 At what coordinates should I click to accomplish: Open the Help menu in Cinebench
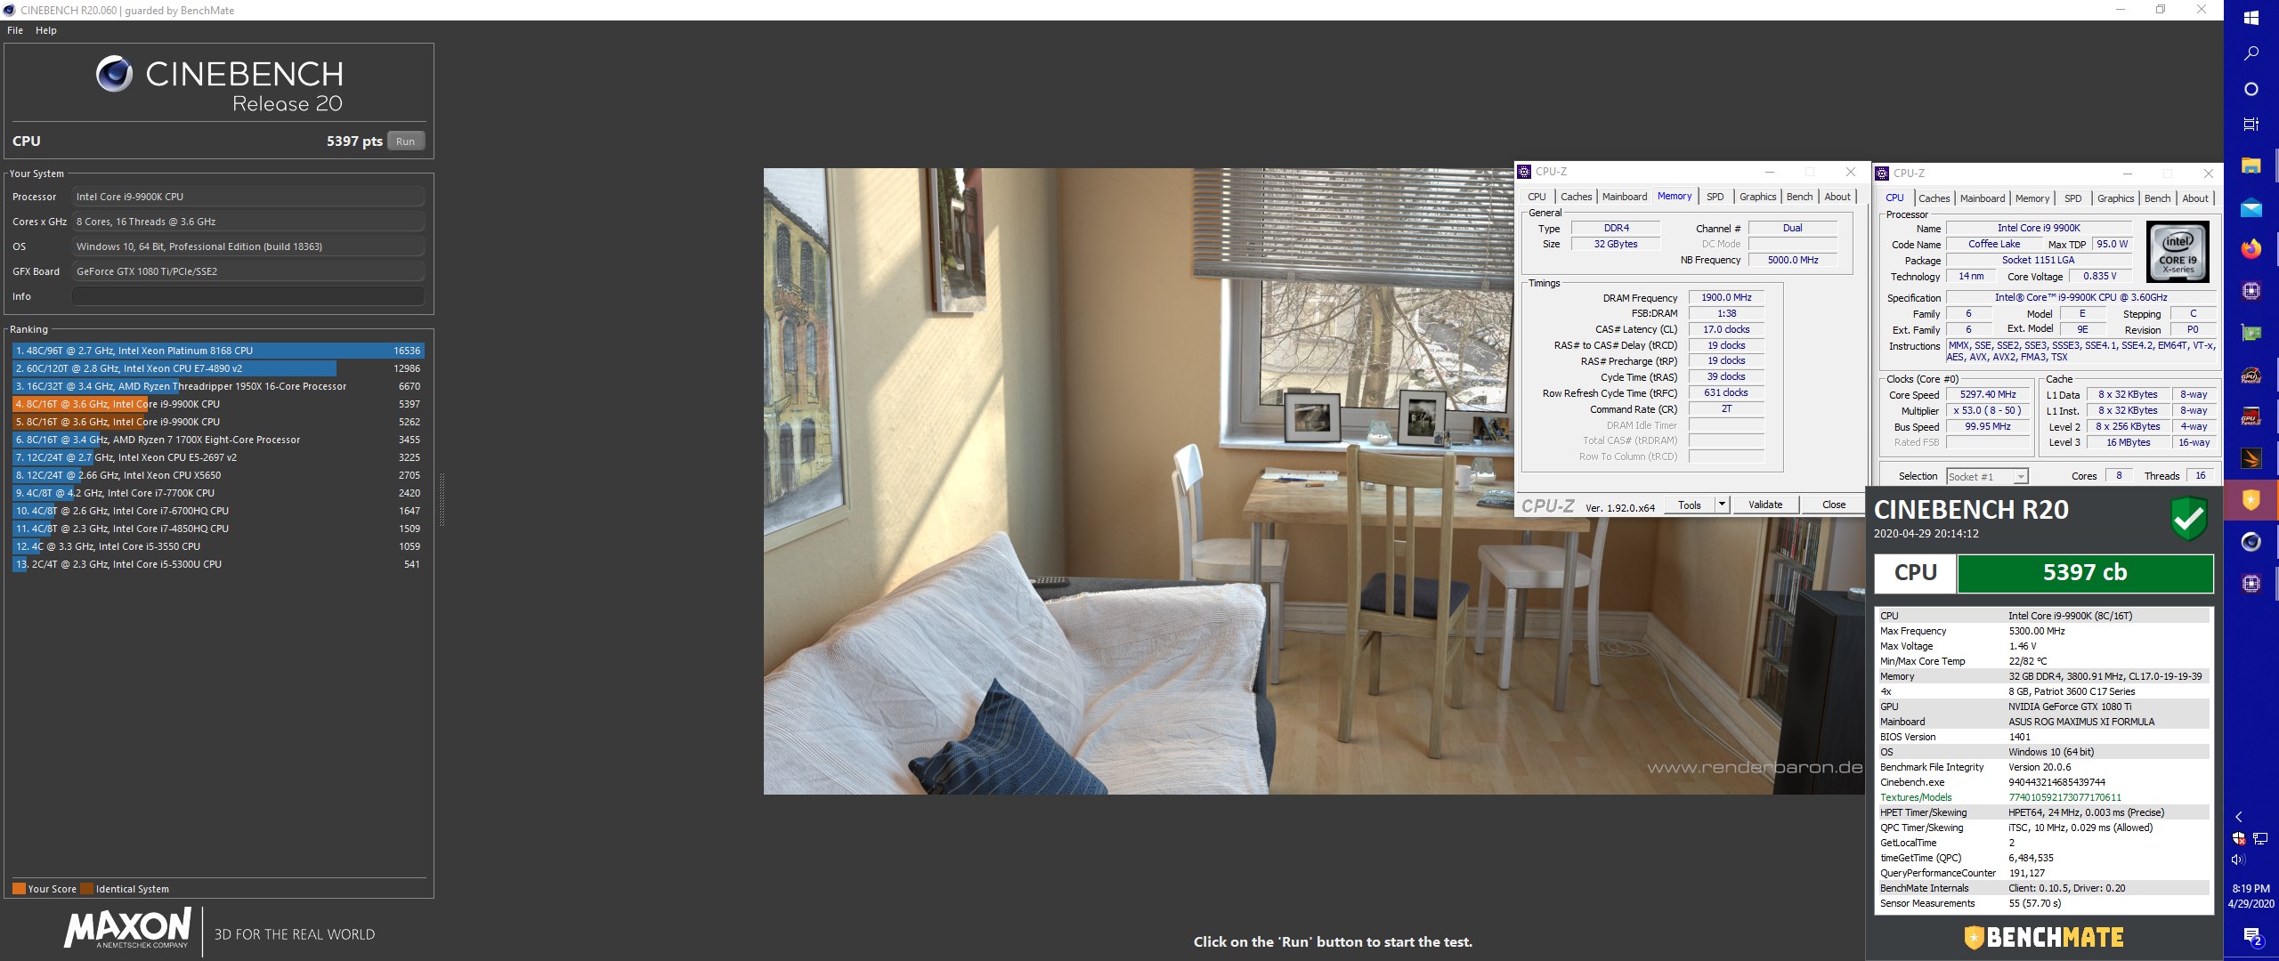click(46, 30)
